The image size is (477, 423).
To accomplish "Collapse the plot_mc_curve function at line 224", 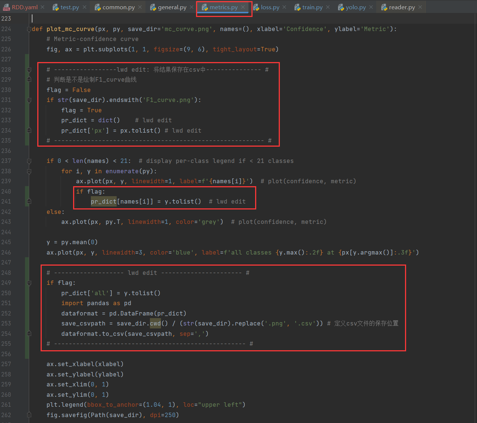I will (29, 29).
